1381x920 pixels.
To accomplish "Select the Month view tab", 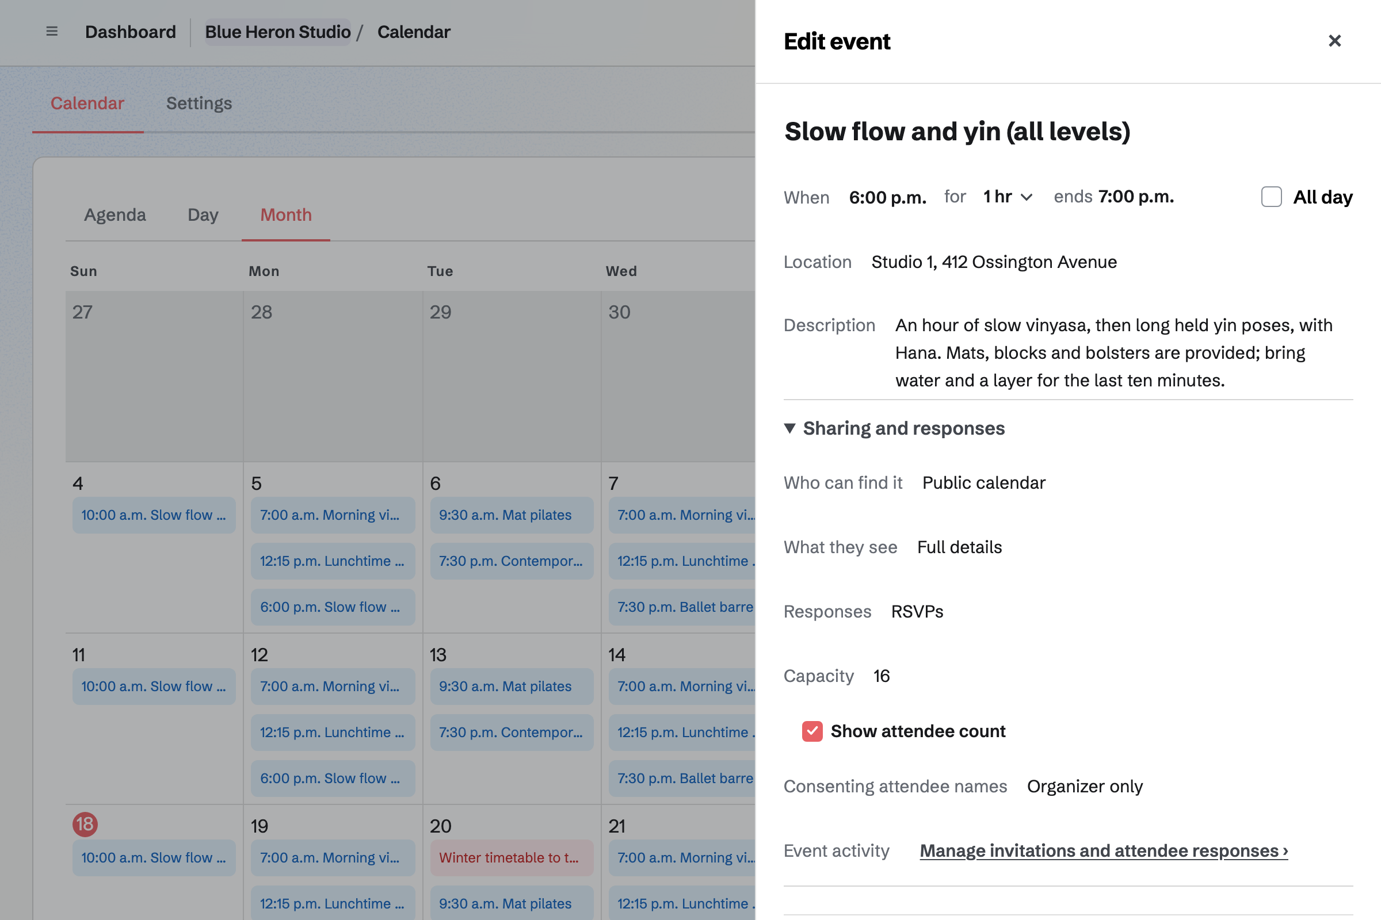I will pos(286,214).
